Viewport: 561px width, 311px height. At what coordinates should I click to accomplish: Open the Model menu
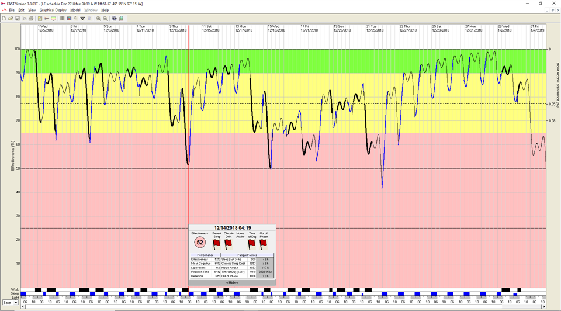75,10
